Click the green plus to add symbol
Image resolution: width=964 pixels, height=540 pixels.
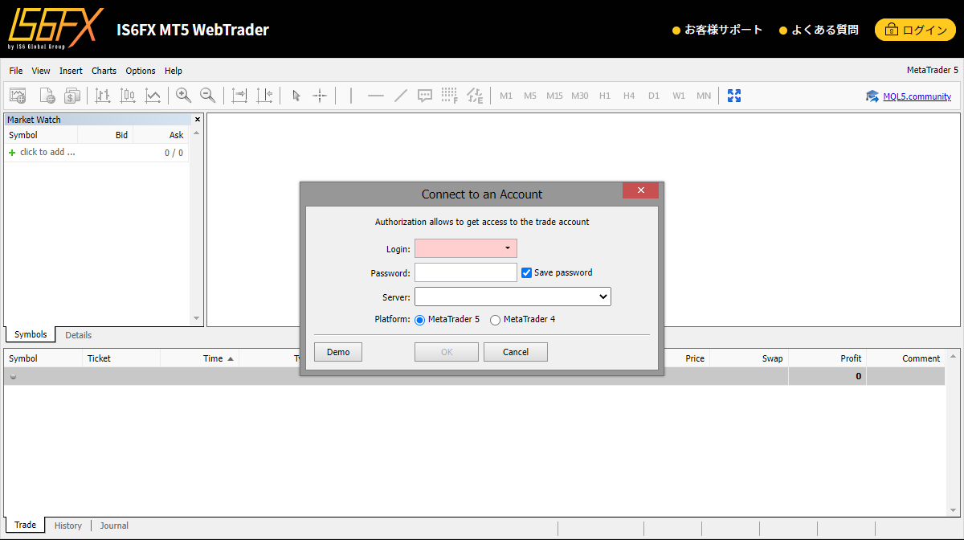point(12,153)
